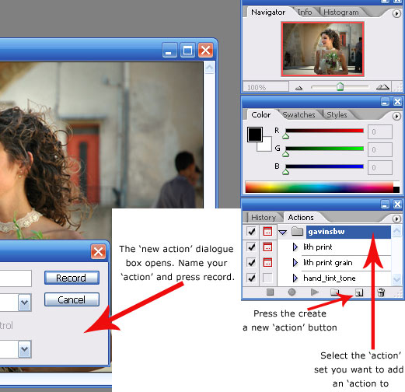This screenshot has height=392, width=405.
Task: Click the begin recording circle button
Action: 292,292
